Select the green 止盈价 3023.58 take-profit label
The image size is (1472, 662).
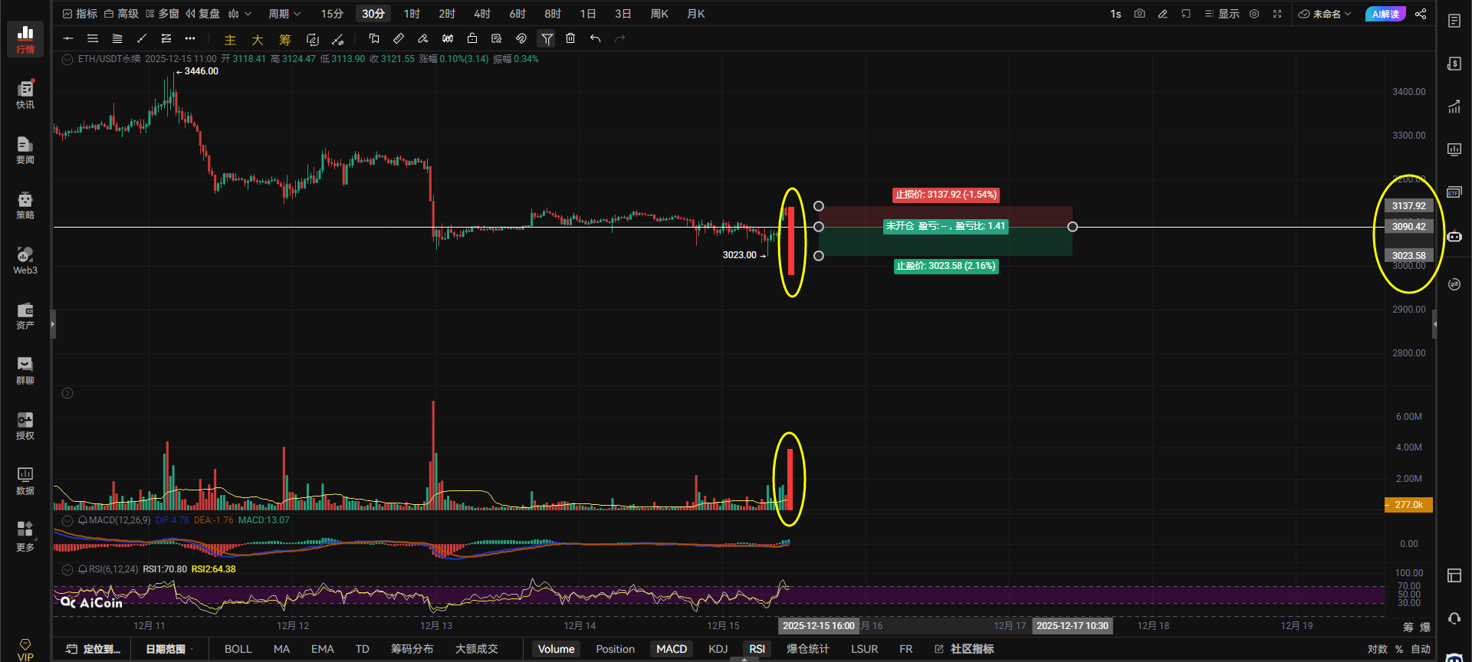(946, 266)
